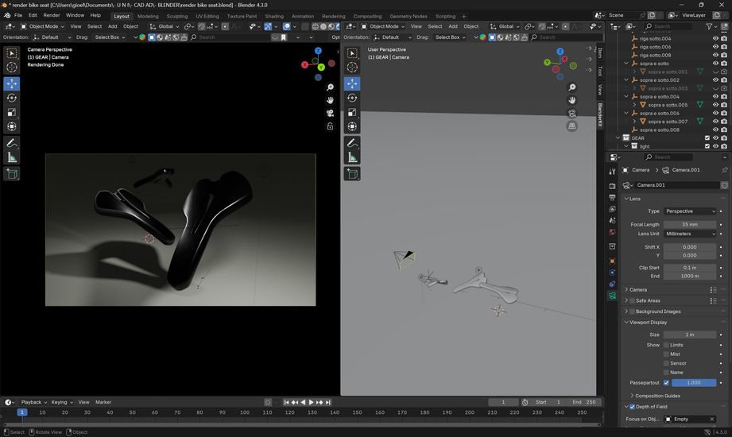Play the animation forward
The height and width of the screenshot is (437, 732).
click(312, 402)
